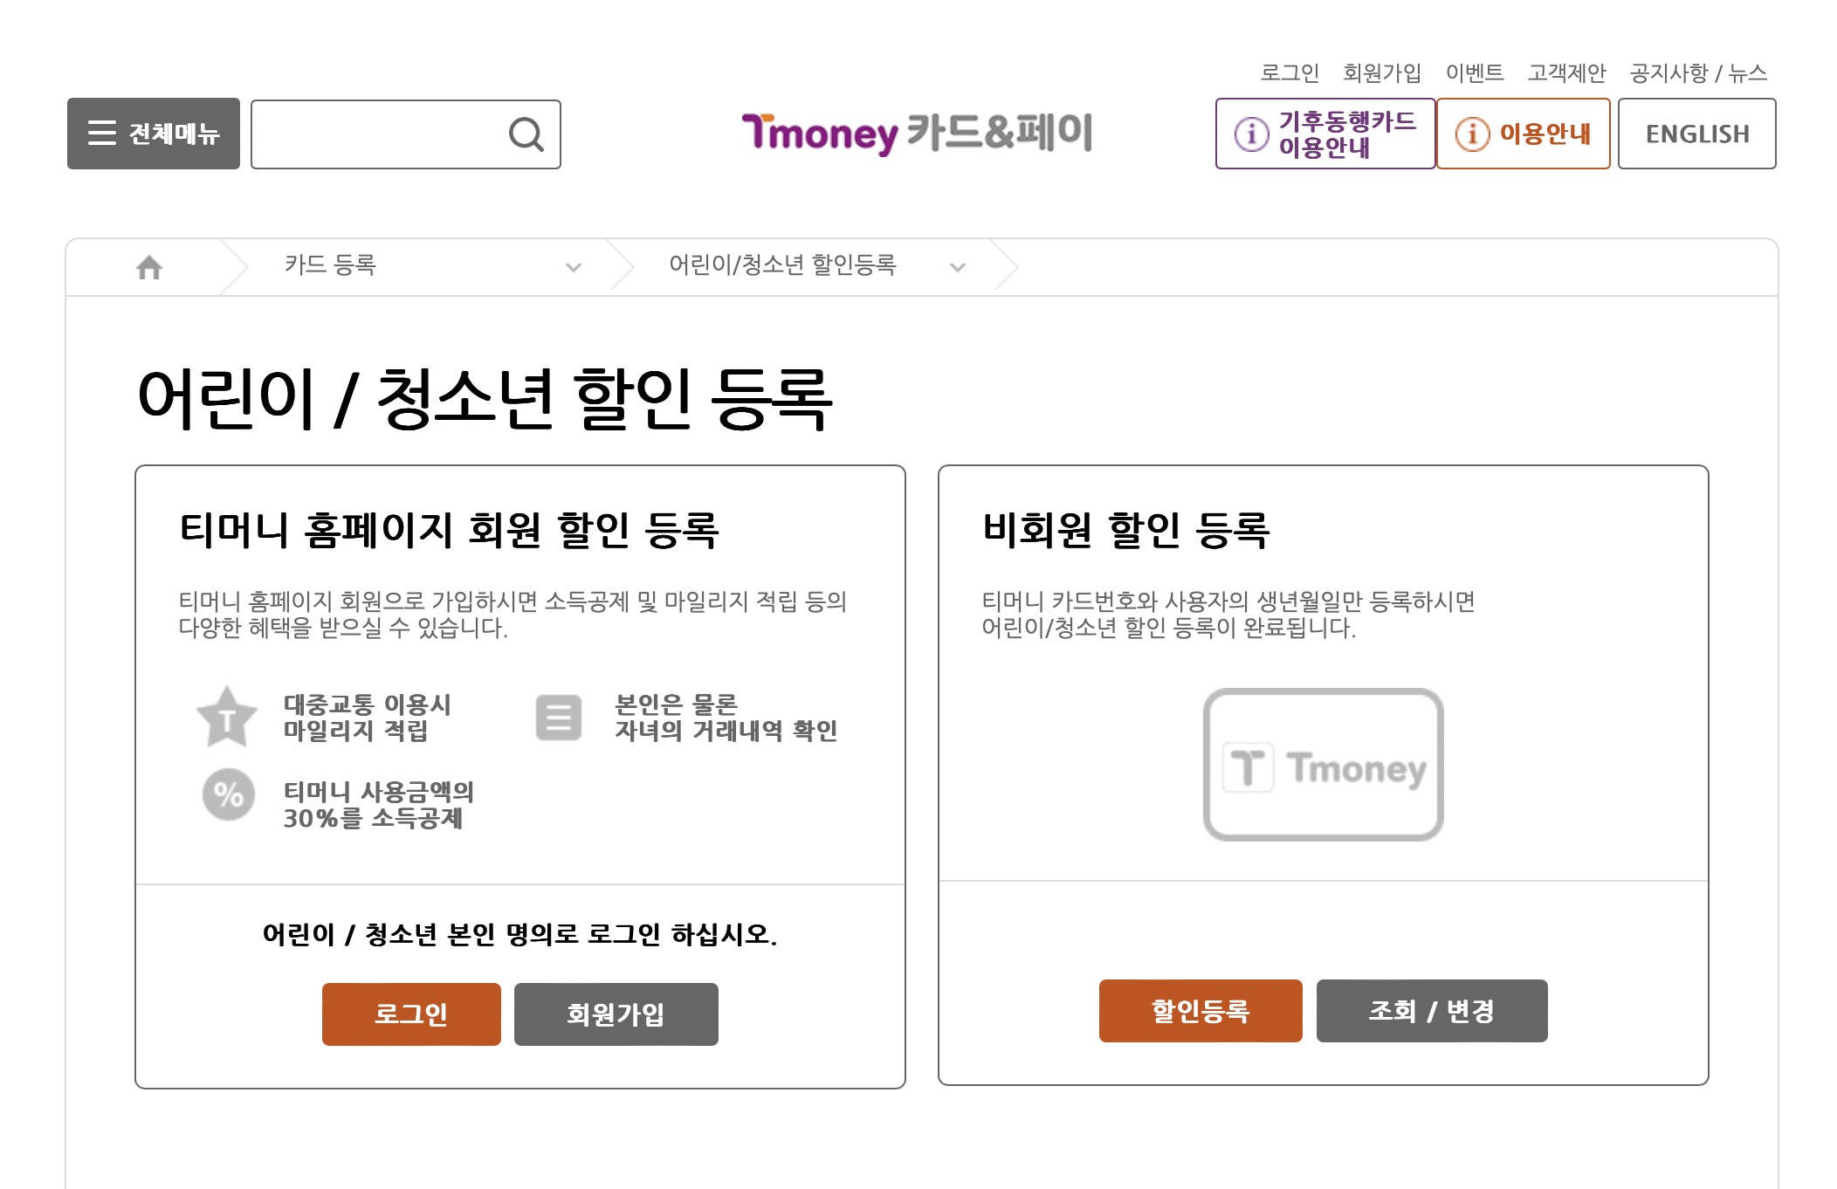Screen dimensions: 1837x1189
Task: Click the orange 로그인 button
Action: pos(411,1014)
